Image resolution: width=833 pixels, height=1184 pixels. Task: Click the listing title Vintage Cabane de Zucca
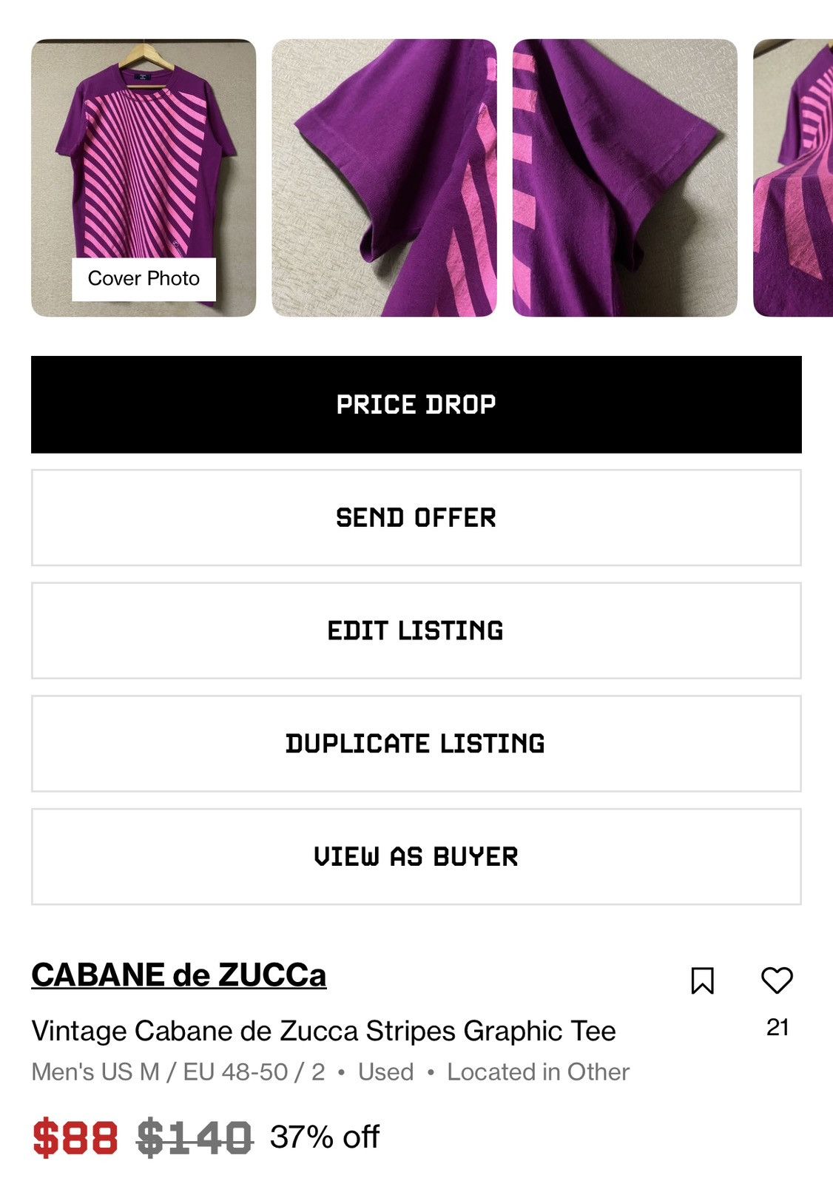(x=323, y=1031)
